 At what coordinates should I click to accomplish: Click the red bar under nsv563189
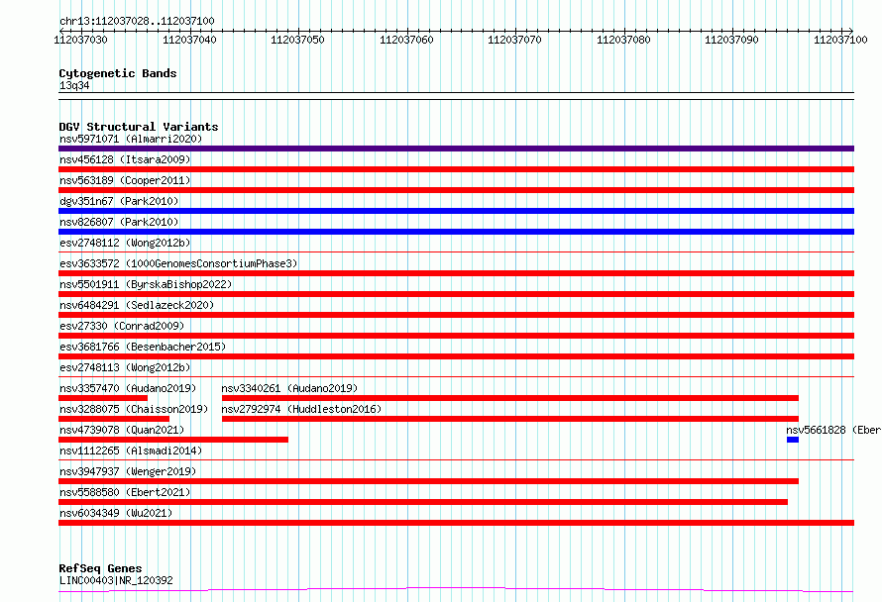456,190
